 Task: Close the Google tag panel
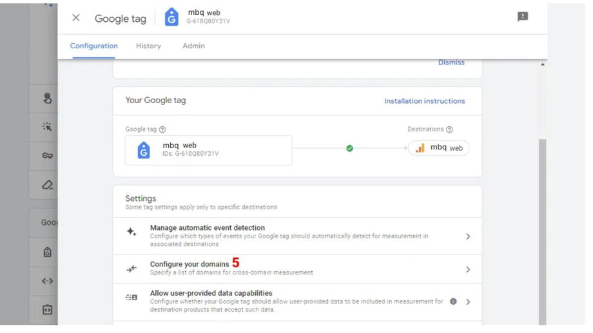76,18
